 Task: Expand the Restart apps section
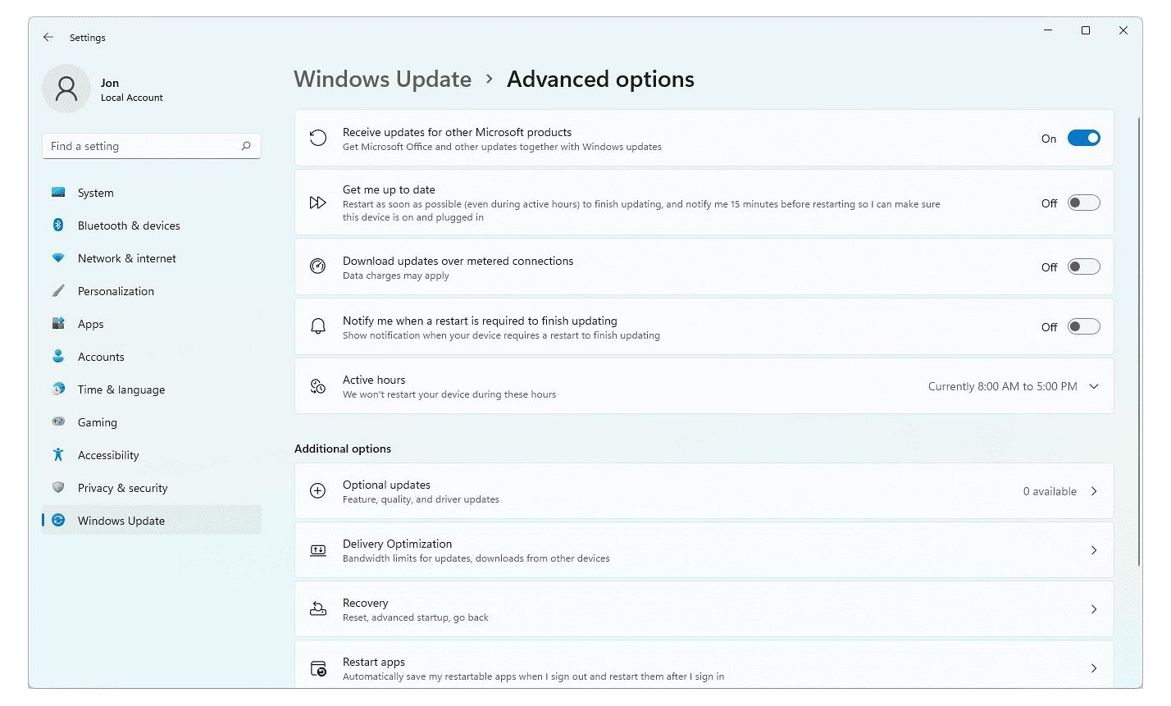coord(704,666)
